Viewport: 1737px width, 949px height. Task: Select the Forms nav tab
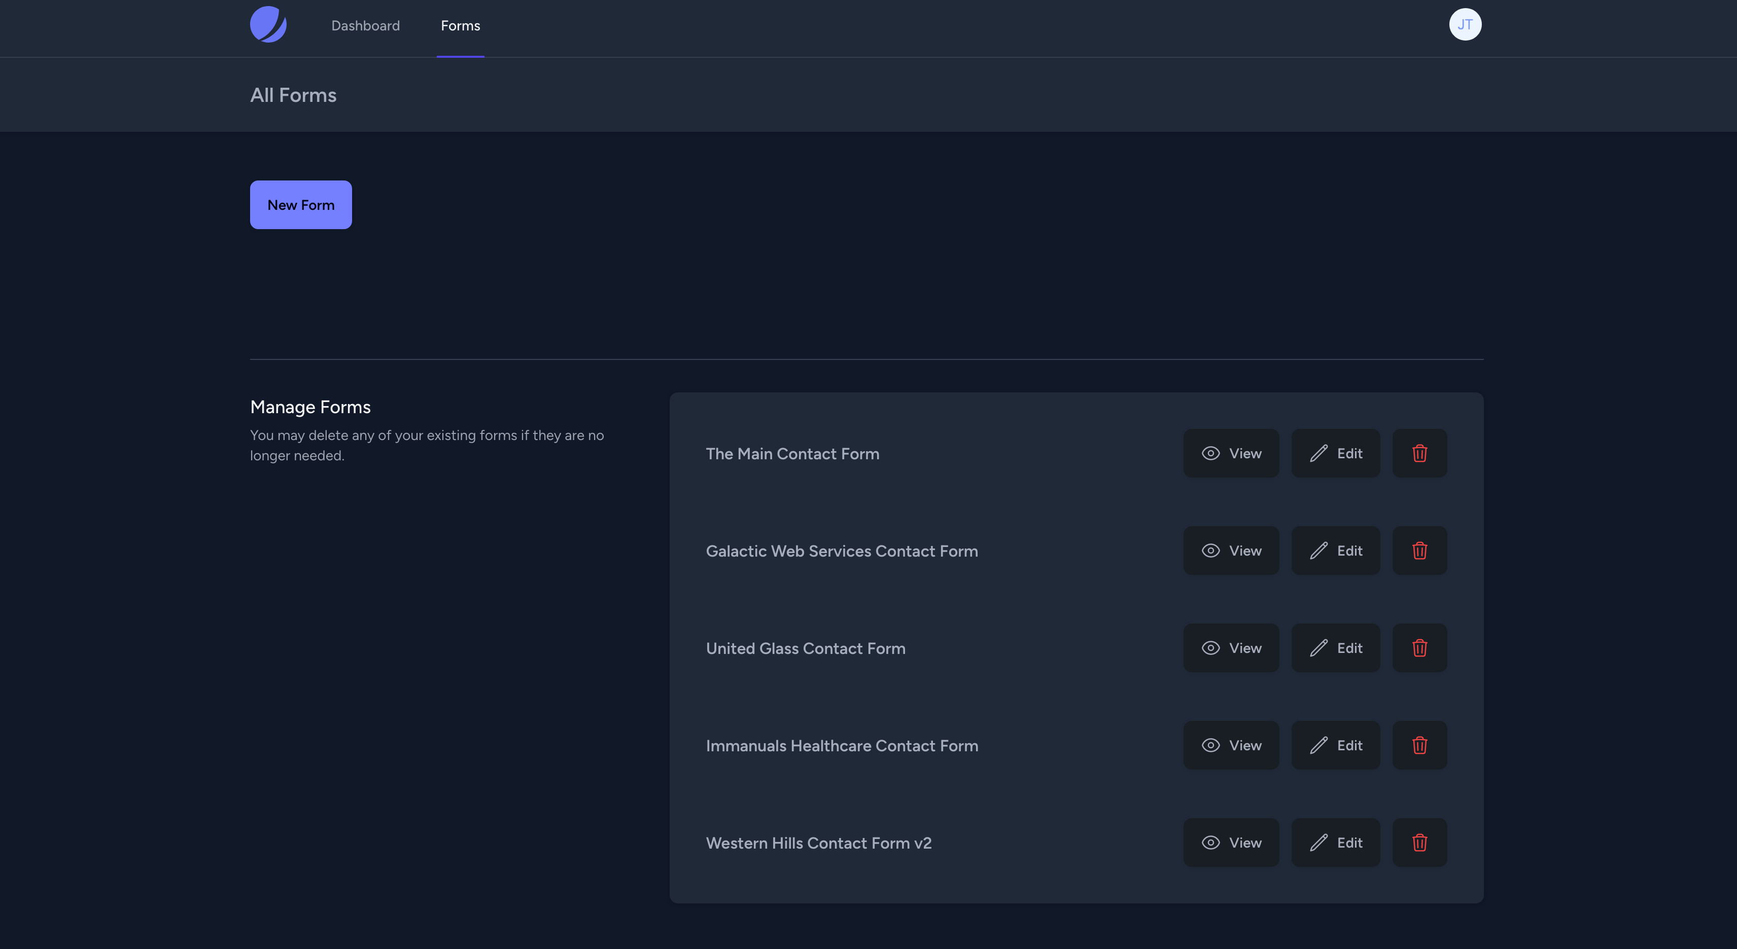pos(461,26)
